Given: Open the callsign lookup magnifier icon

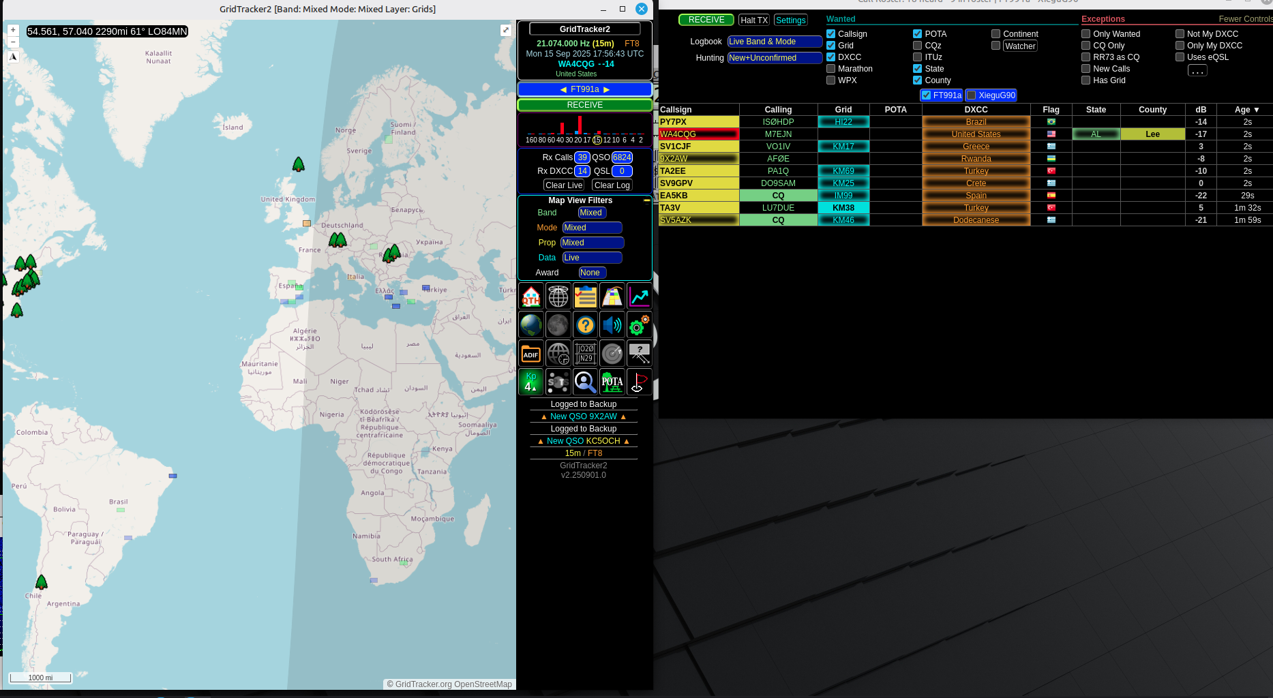Looking at the screenshot, I should pos(585,382).
